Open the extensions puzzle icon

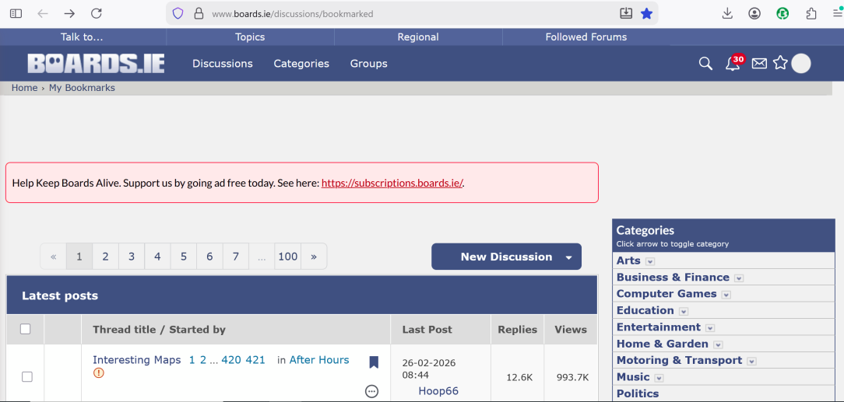tap(811, 13)
